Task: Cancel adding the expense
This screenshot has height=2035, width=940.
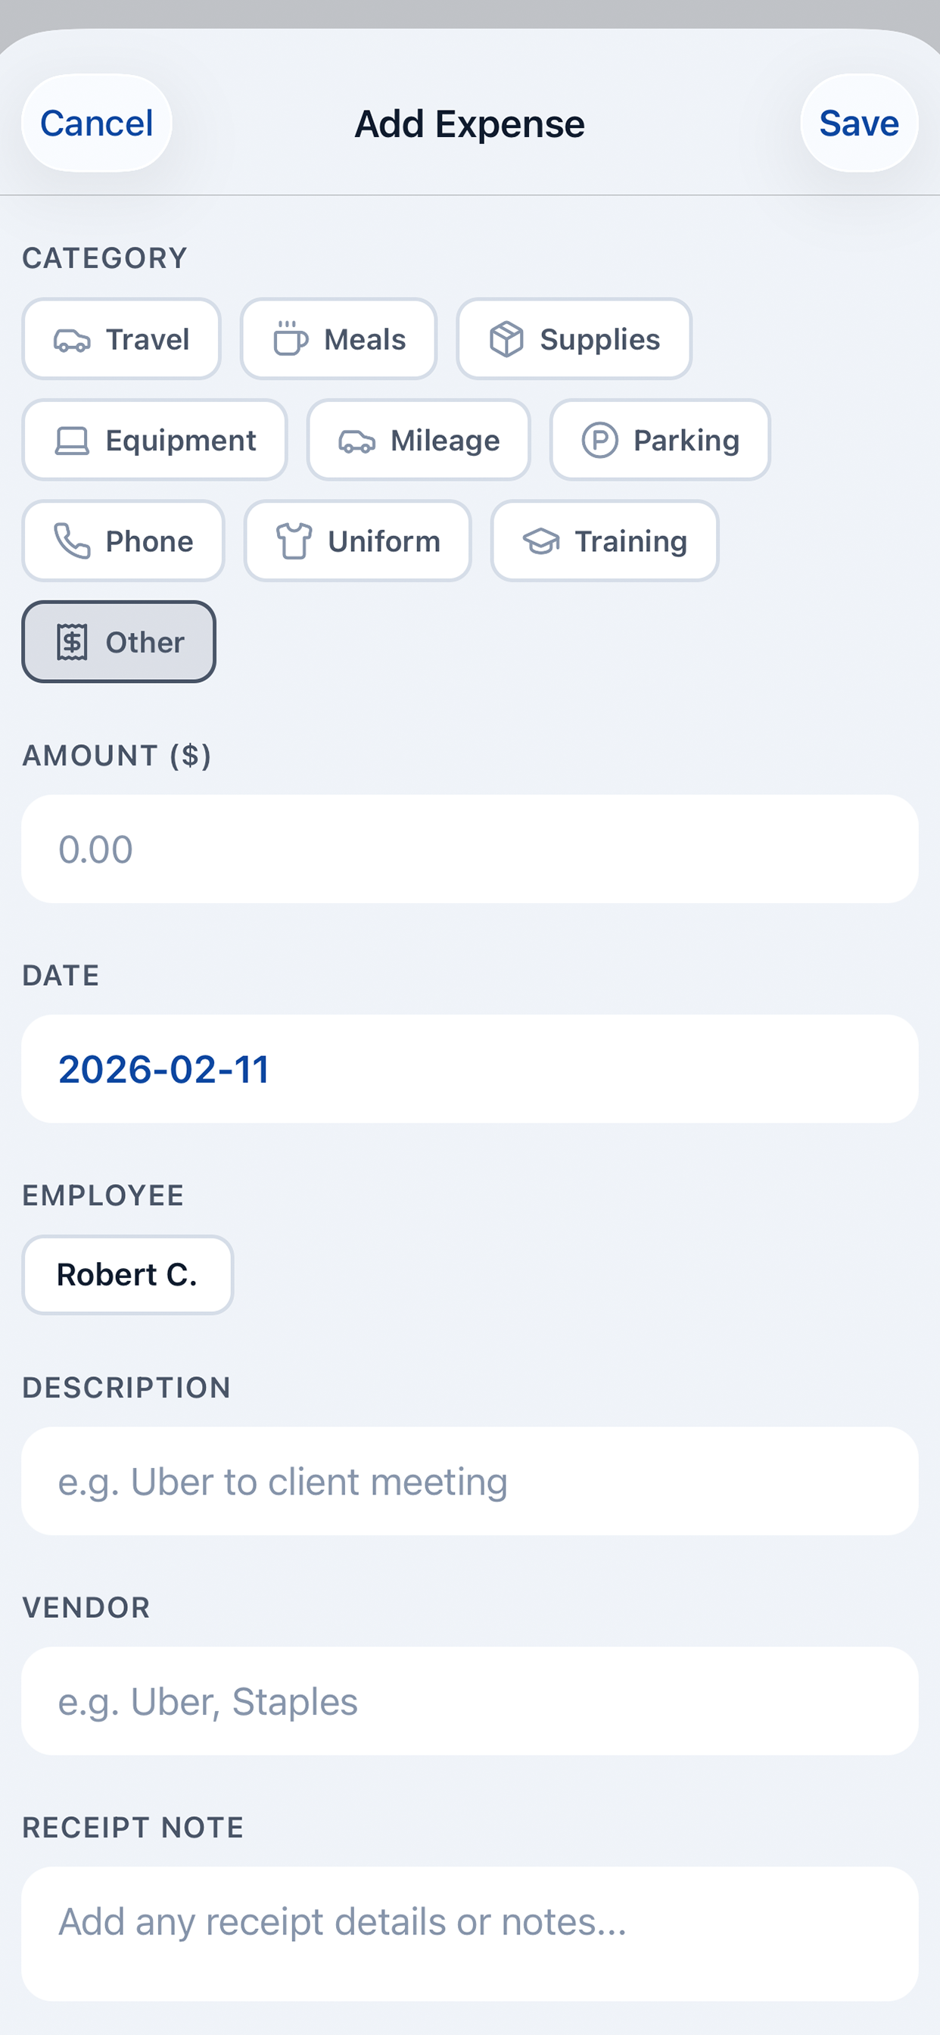Action: coord(95,123)
